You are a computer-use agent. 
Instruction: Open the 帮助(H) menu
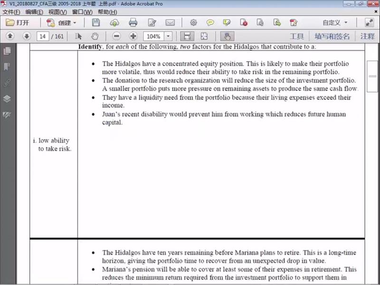107,12
